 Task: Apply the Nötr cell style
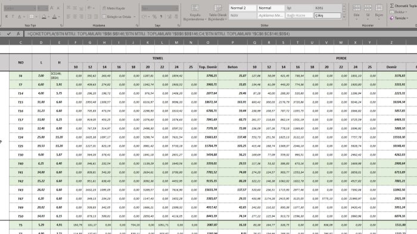[242, 15]
